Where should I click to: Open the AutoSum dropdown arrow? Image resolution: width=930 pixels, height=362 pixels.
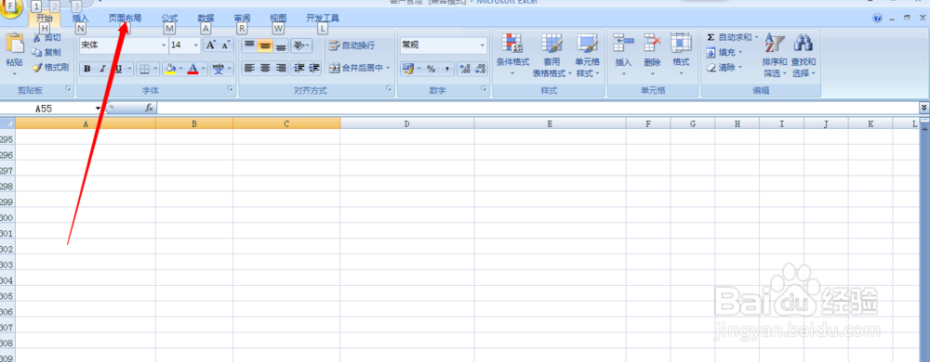756,37
